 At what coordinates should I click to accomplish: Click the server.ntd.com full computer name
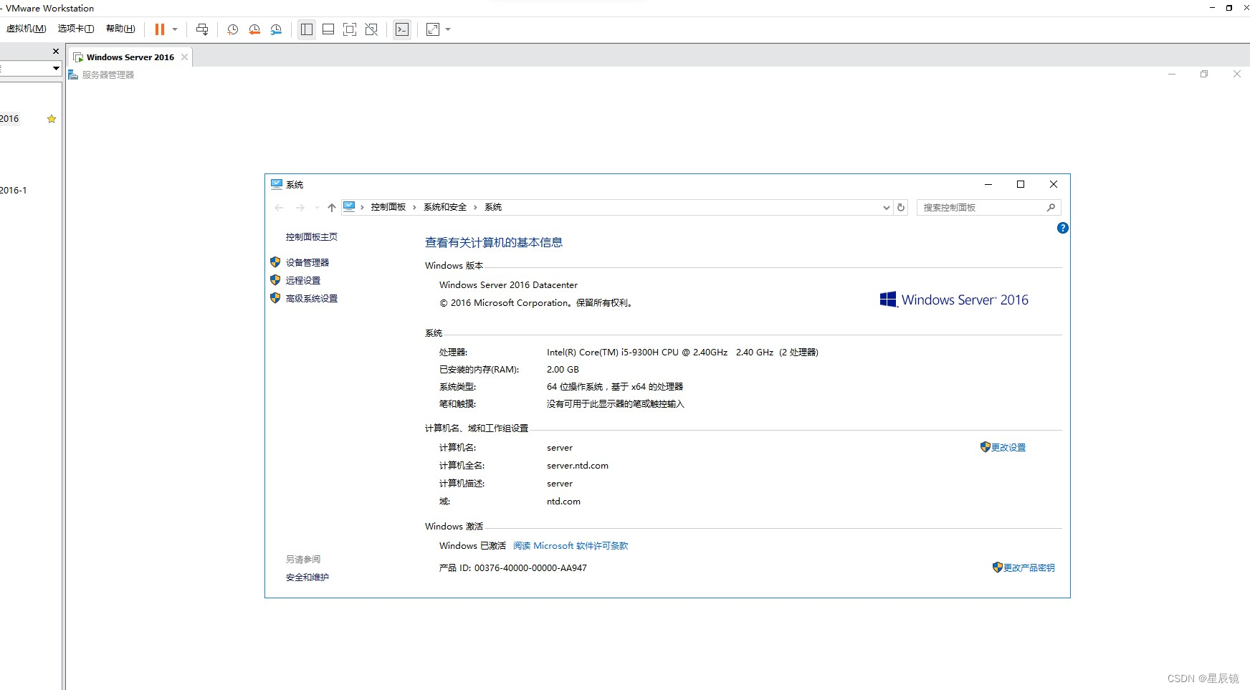pyautogui.click(x=578, y=466)
